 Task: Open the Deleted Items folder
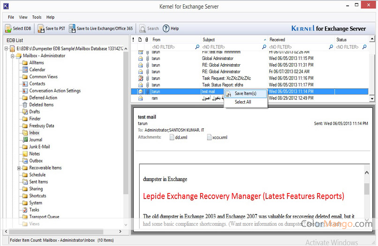(41, 105)
